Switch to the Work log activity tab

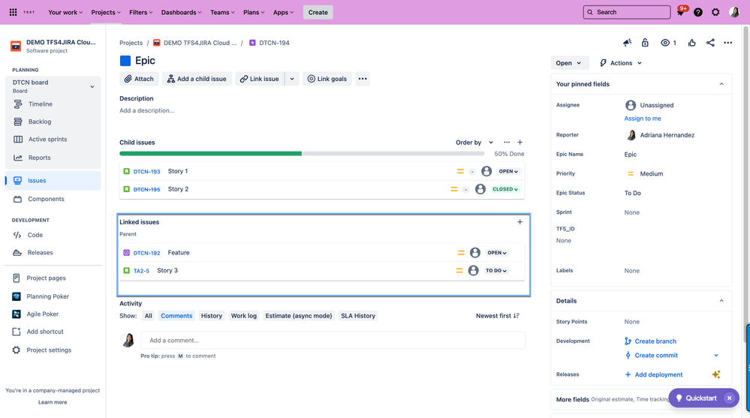coord(244,316)
